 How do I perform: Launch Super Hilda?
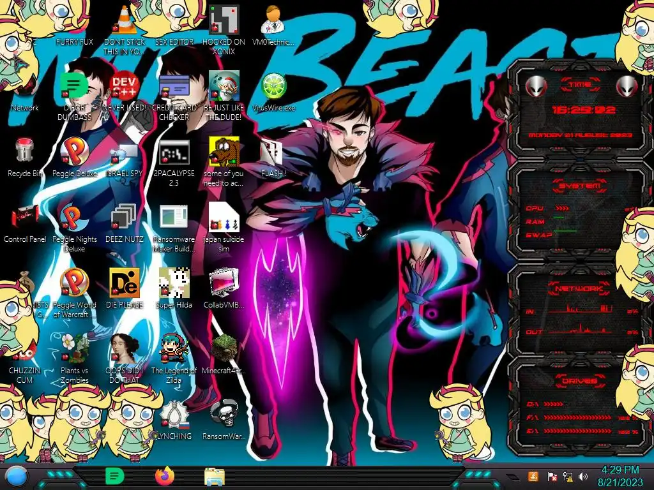pyautogui.click(x=174, y=283)
